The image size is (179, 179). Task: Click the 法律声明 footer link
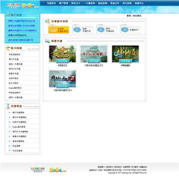[x=126, y=167]
